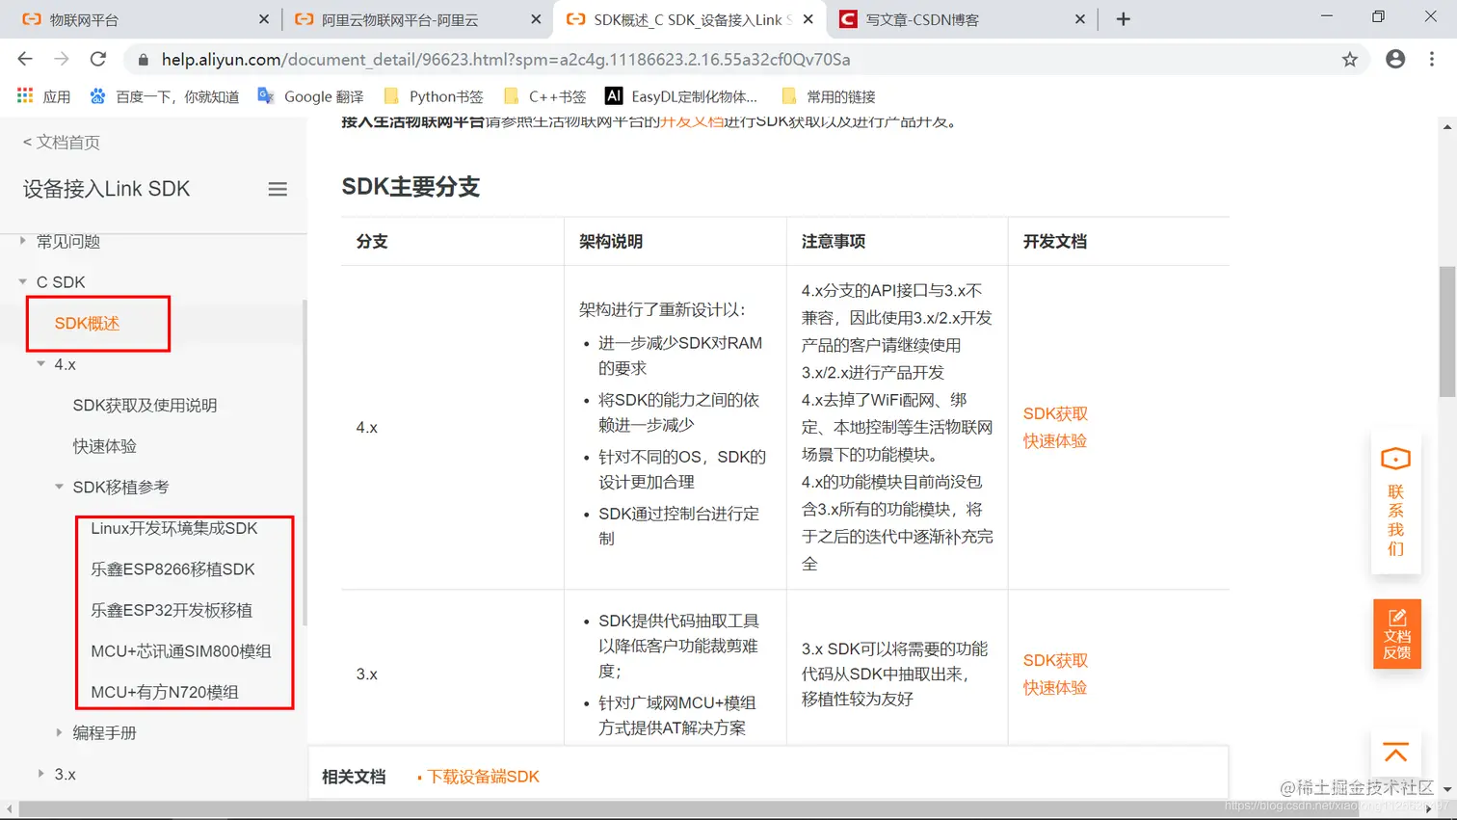
Task: Expand the 3.x tree node
Action: click(40, 774)
